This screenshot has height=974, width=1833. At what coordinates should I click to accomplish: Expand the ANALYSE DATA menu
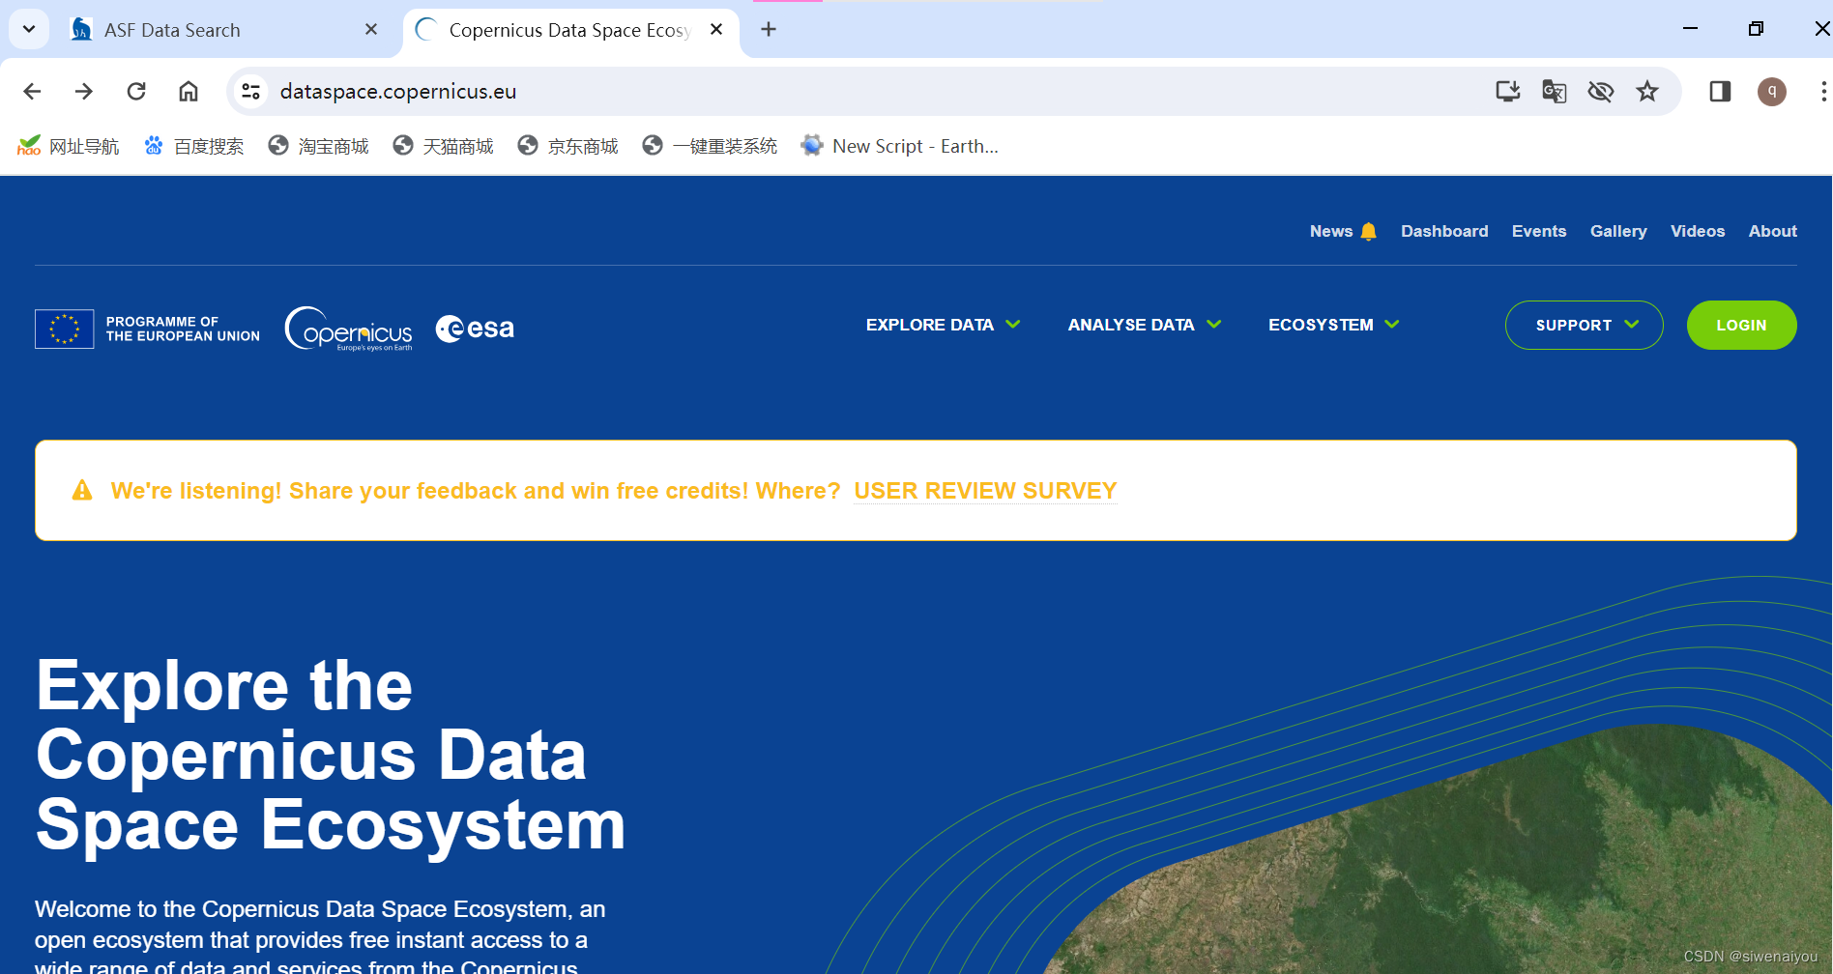(1145, 325)
